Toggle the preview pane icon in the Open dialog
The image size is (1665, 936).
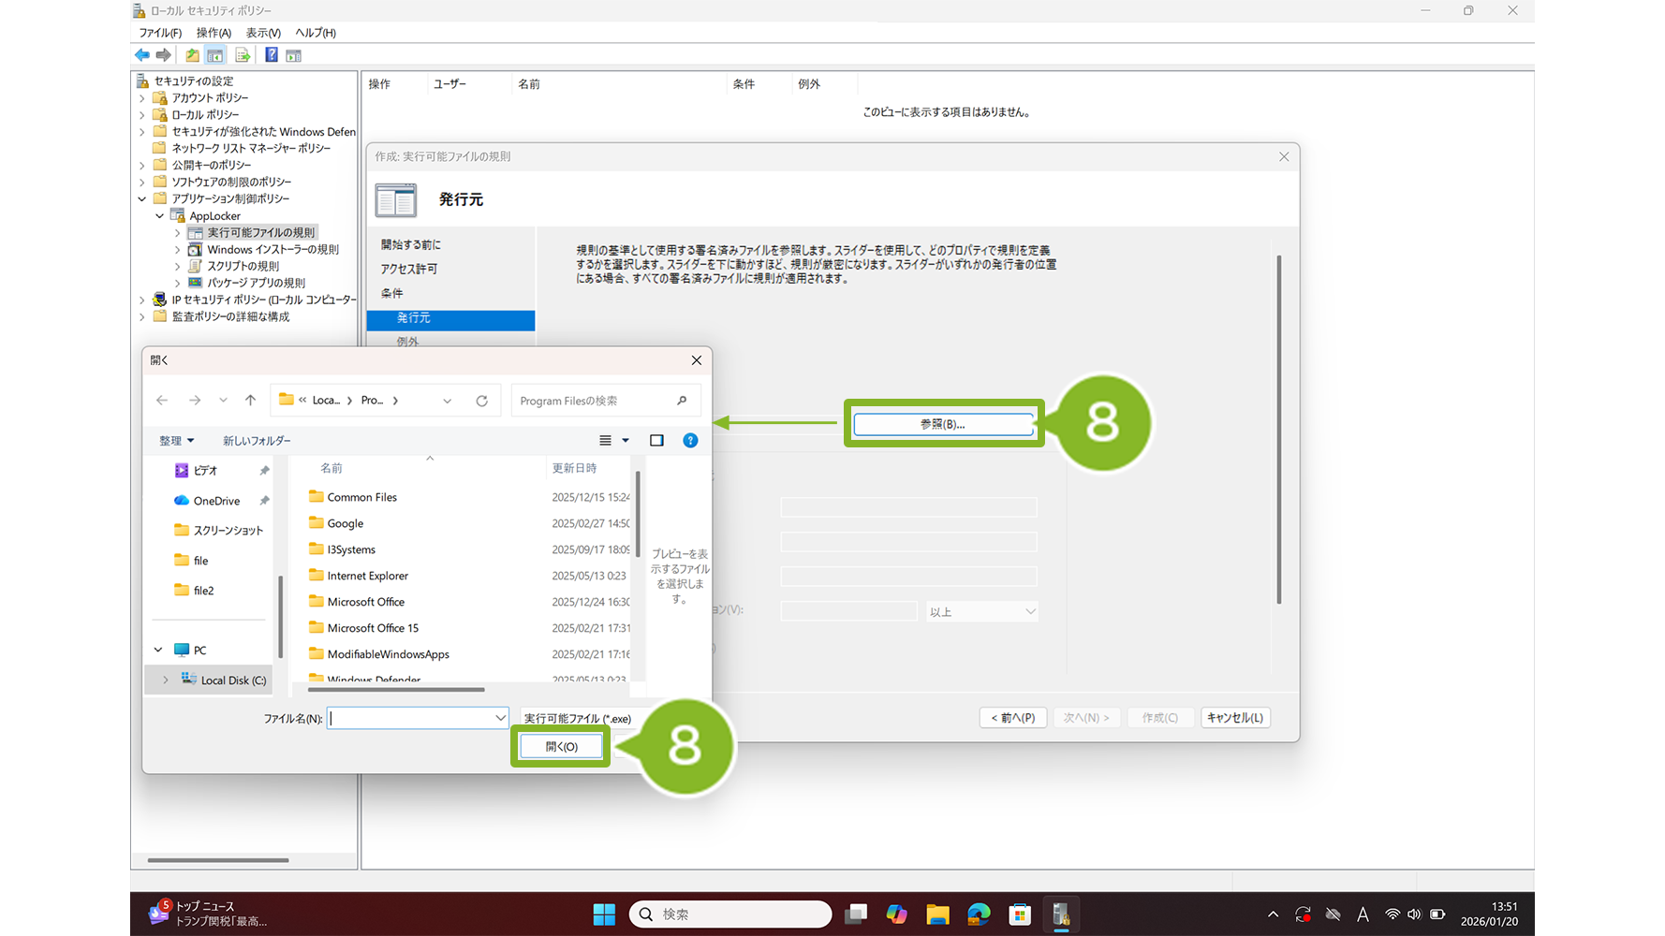pos(656,441)
